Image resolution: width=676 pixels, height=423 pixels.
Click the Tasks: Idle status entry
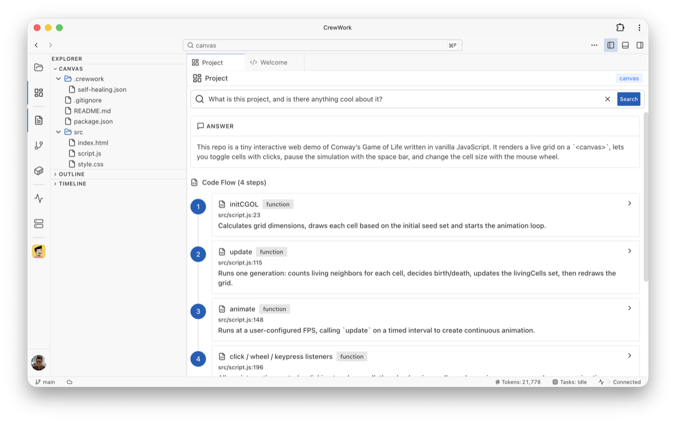click(x=570, y=382)
